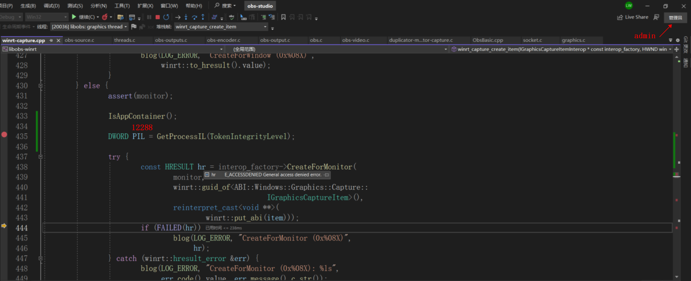Select the Stop Debugging red square icon

point(157,17)
